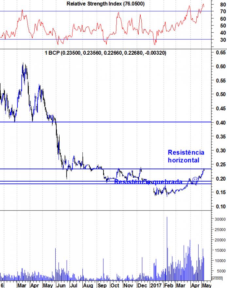Click volume axis label 20000

click(x=220, y=240)
